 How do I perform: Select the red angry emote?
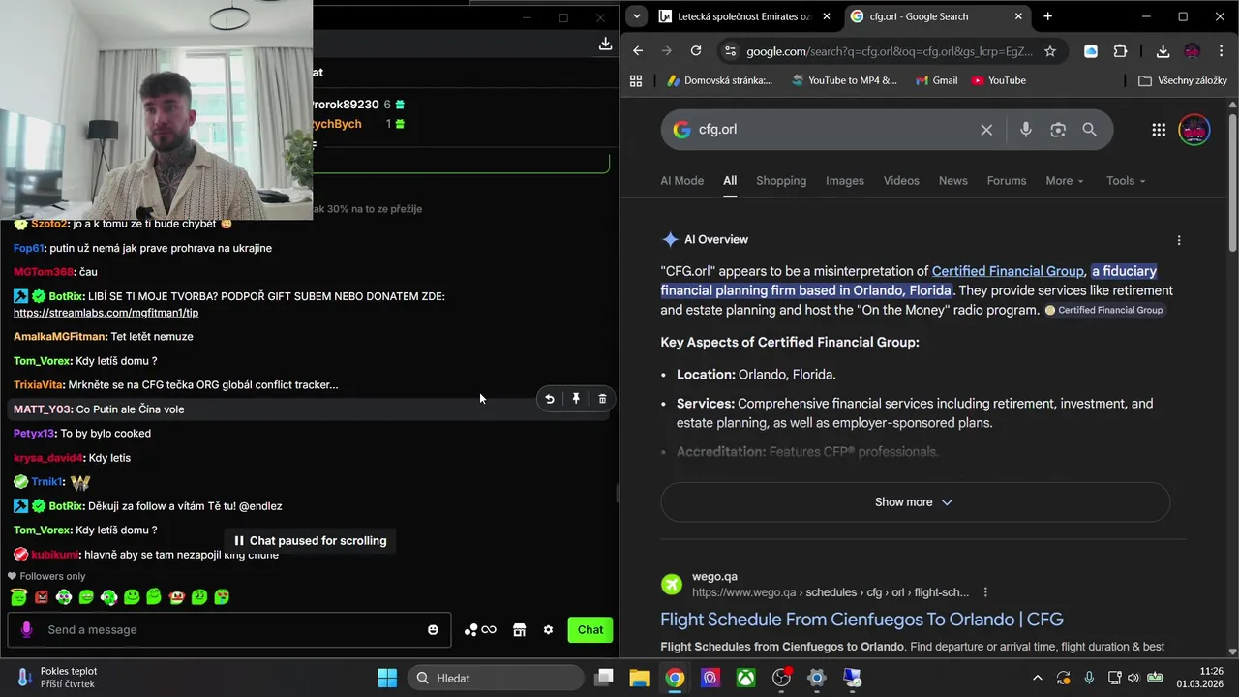coord(42,597)
